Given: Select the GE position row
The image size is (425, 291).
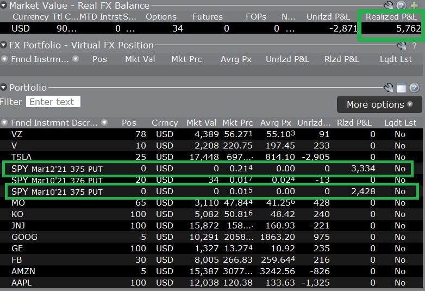Looking at the screenshot, I should [x=211, y=248].
